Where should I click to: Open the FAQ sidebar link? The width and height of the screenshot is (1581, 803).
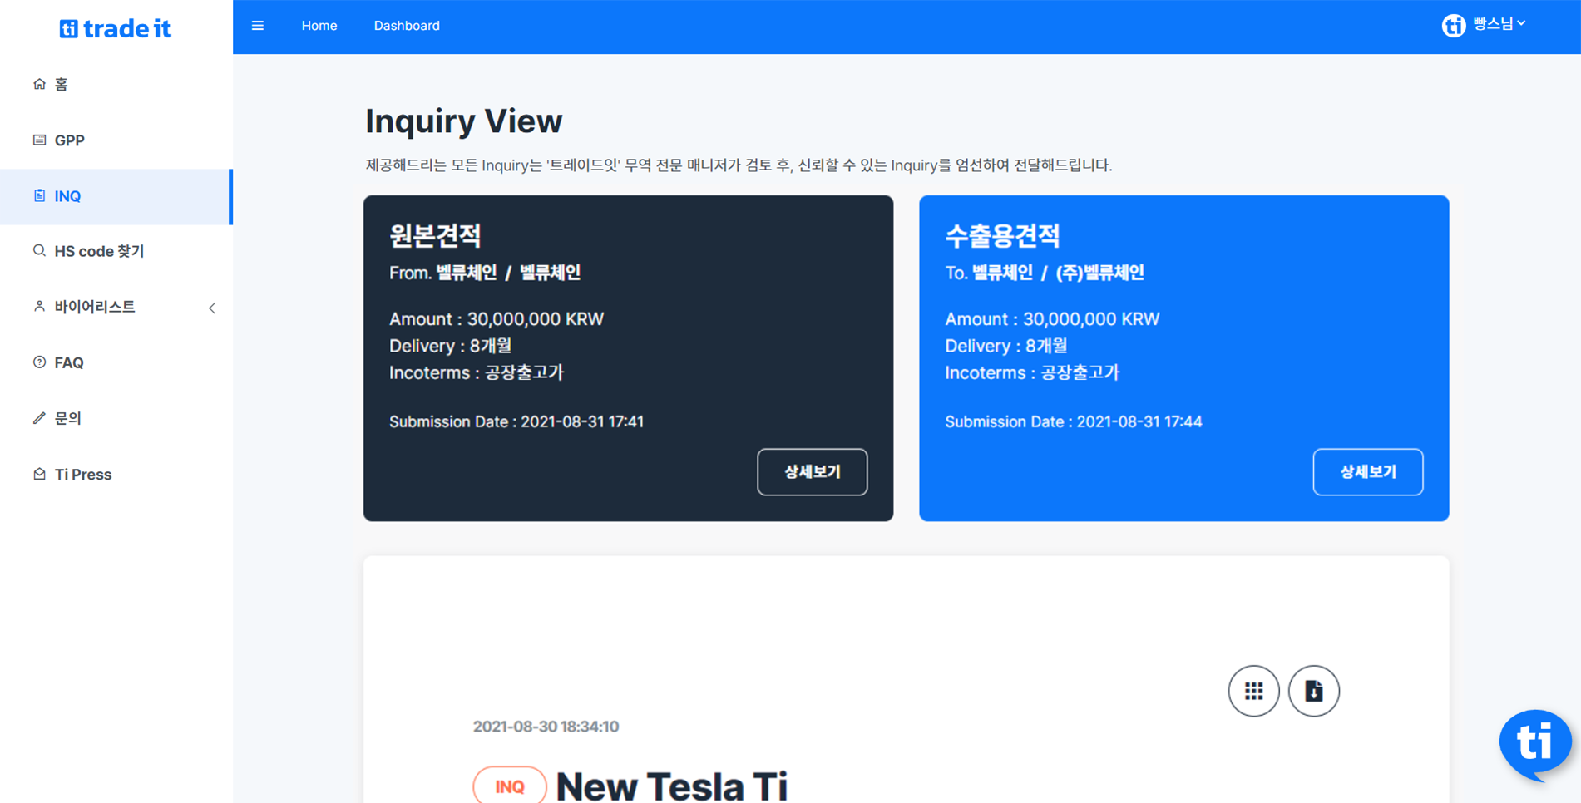69,363
